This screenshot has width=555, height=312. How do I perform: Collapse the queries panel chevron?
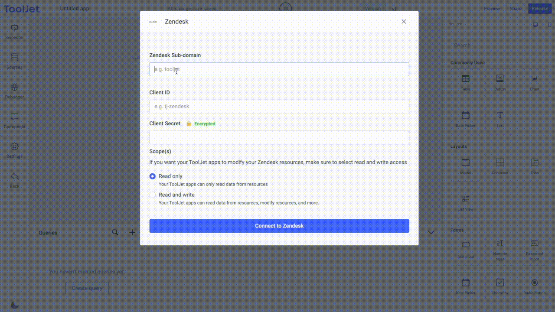[x=431, y=232]
